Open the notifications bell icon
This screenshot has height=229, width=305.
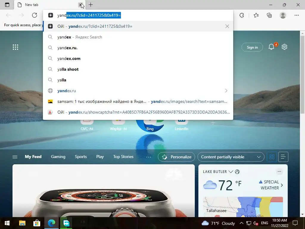[x=271, y=47]
